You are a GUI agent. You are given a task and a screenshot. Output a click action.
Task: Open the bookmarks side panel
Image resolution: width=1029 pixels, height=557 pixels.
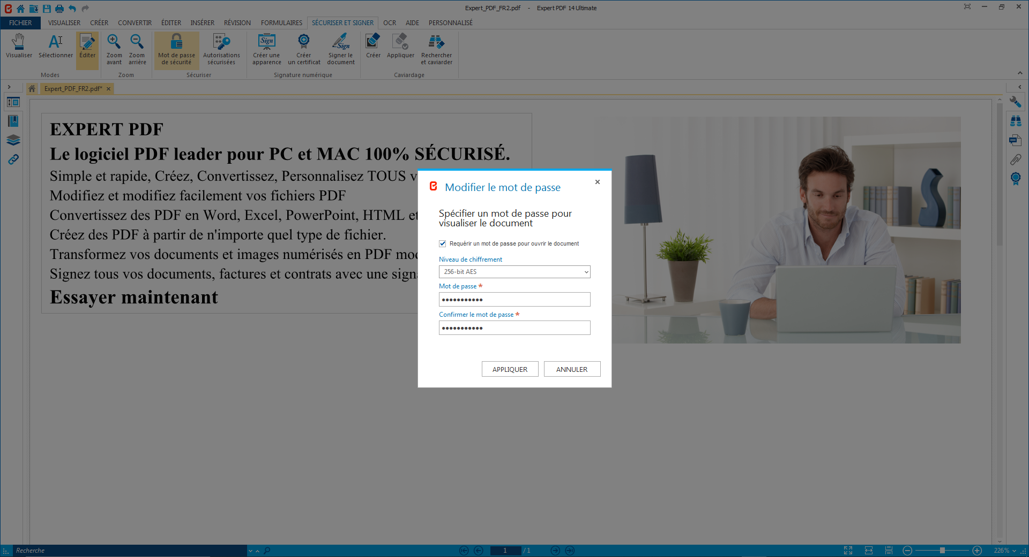pos(13,121)
